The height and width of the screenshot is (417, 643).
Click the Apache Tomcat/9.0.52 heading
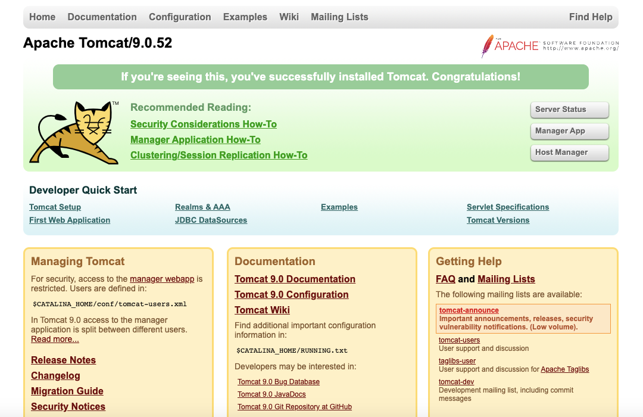click(x=98, y=43)
